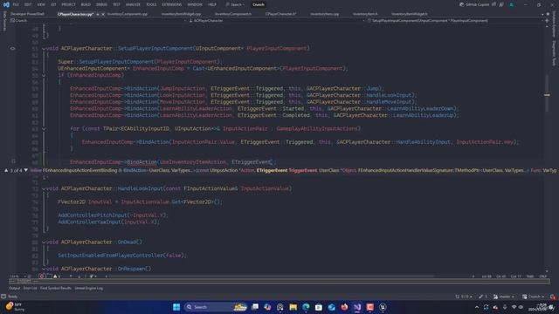The width and height of the screenshot is (559, 314).
Task: Open the Unreal Engine Log tab
Action: pyautogui.click(x=89, y=288)
